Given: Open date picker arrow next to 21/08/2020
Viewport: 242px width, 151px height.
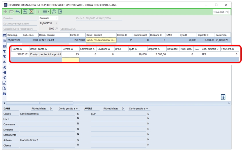Looking at the screenshot, I should [x=57, y=23].
